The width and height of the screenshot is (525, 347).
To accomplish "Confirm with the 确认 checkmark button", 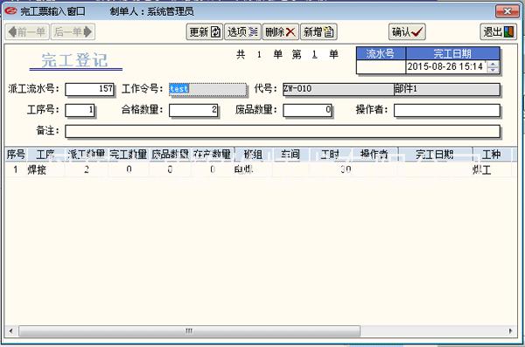I will click(407, 32).
